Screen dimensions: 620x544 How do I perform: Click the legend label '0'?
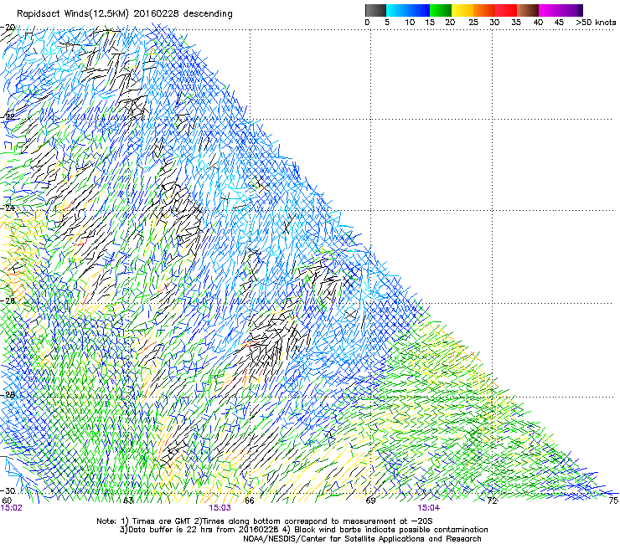367,23
